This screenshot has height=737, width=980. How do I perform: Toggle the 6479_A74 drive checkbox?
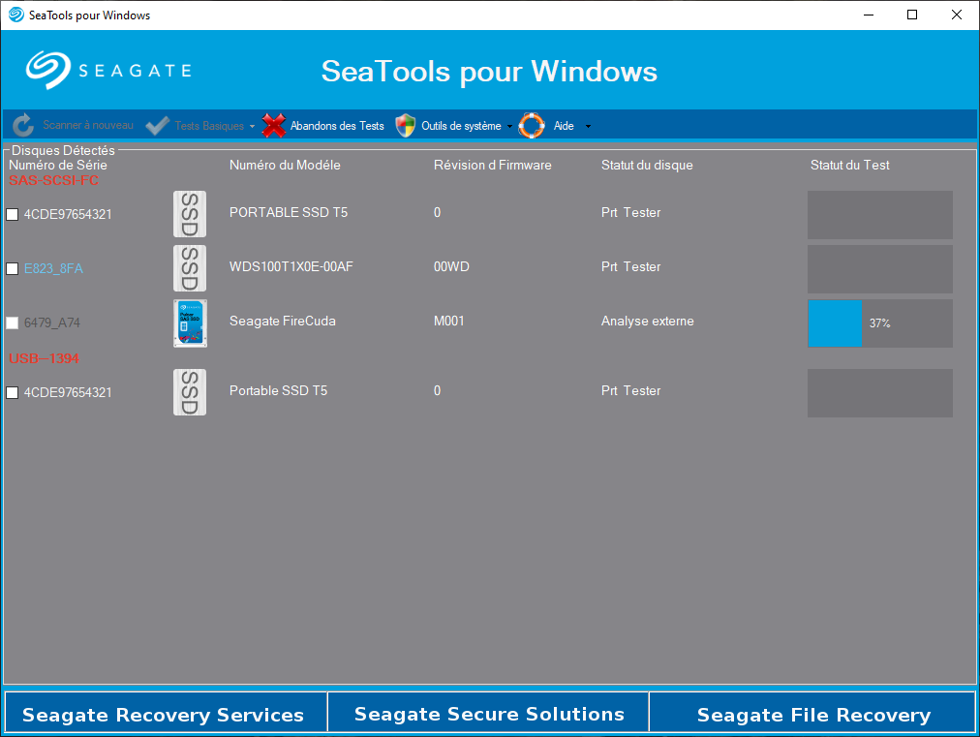point(12,323)
